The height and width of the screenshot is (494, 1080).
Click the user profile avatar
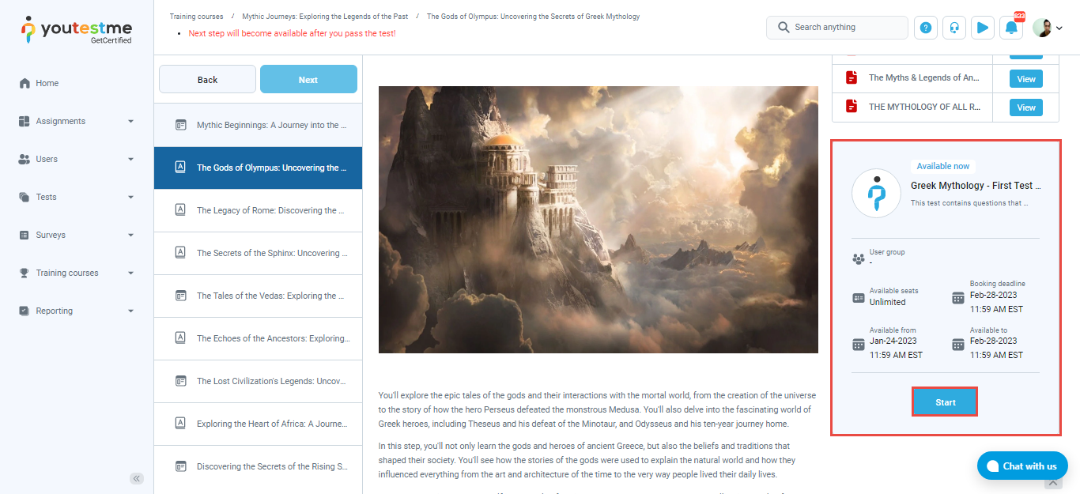point(1042,28)
